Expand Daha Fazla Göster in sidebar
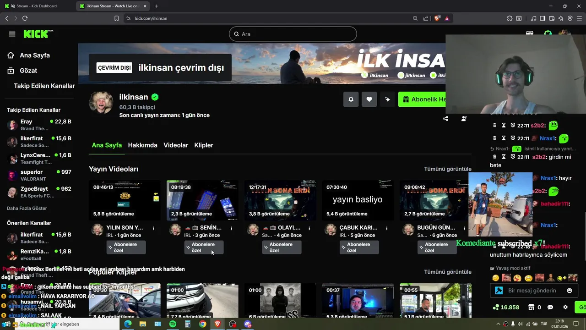This screenshot has height=330, width=586. [27, 208]
